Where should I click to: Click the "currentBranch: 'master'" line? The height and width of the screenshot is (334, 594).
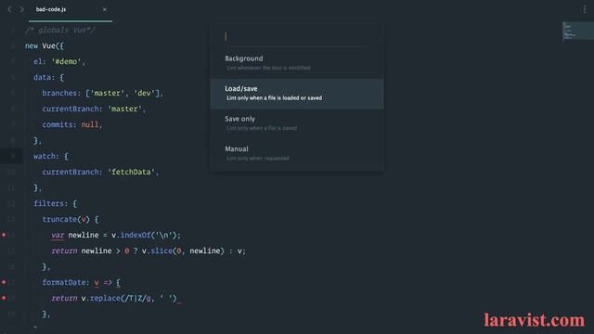tap(94, 109)
